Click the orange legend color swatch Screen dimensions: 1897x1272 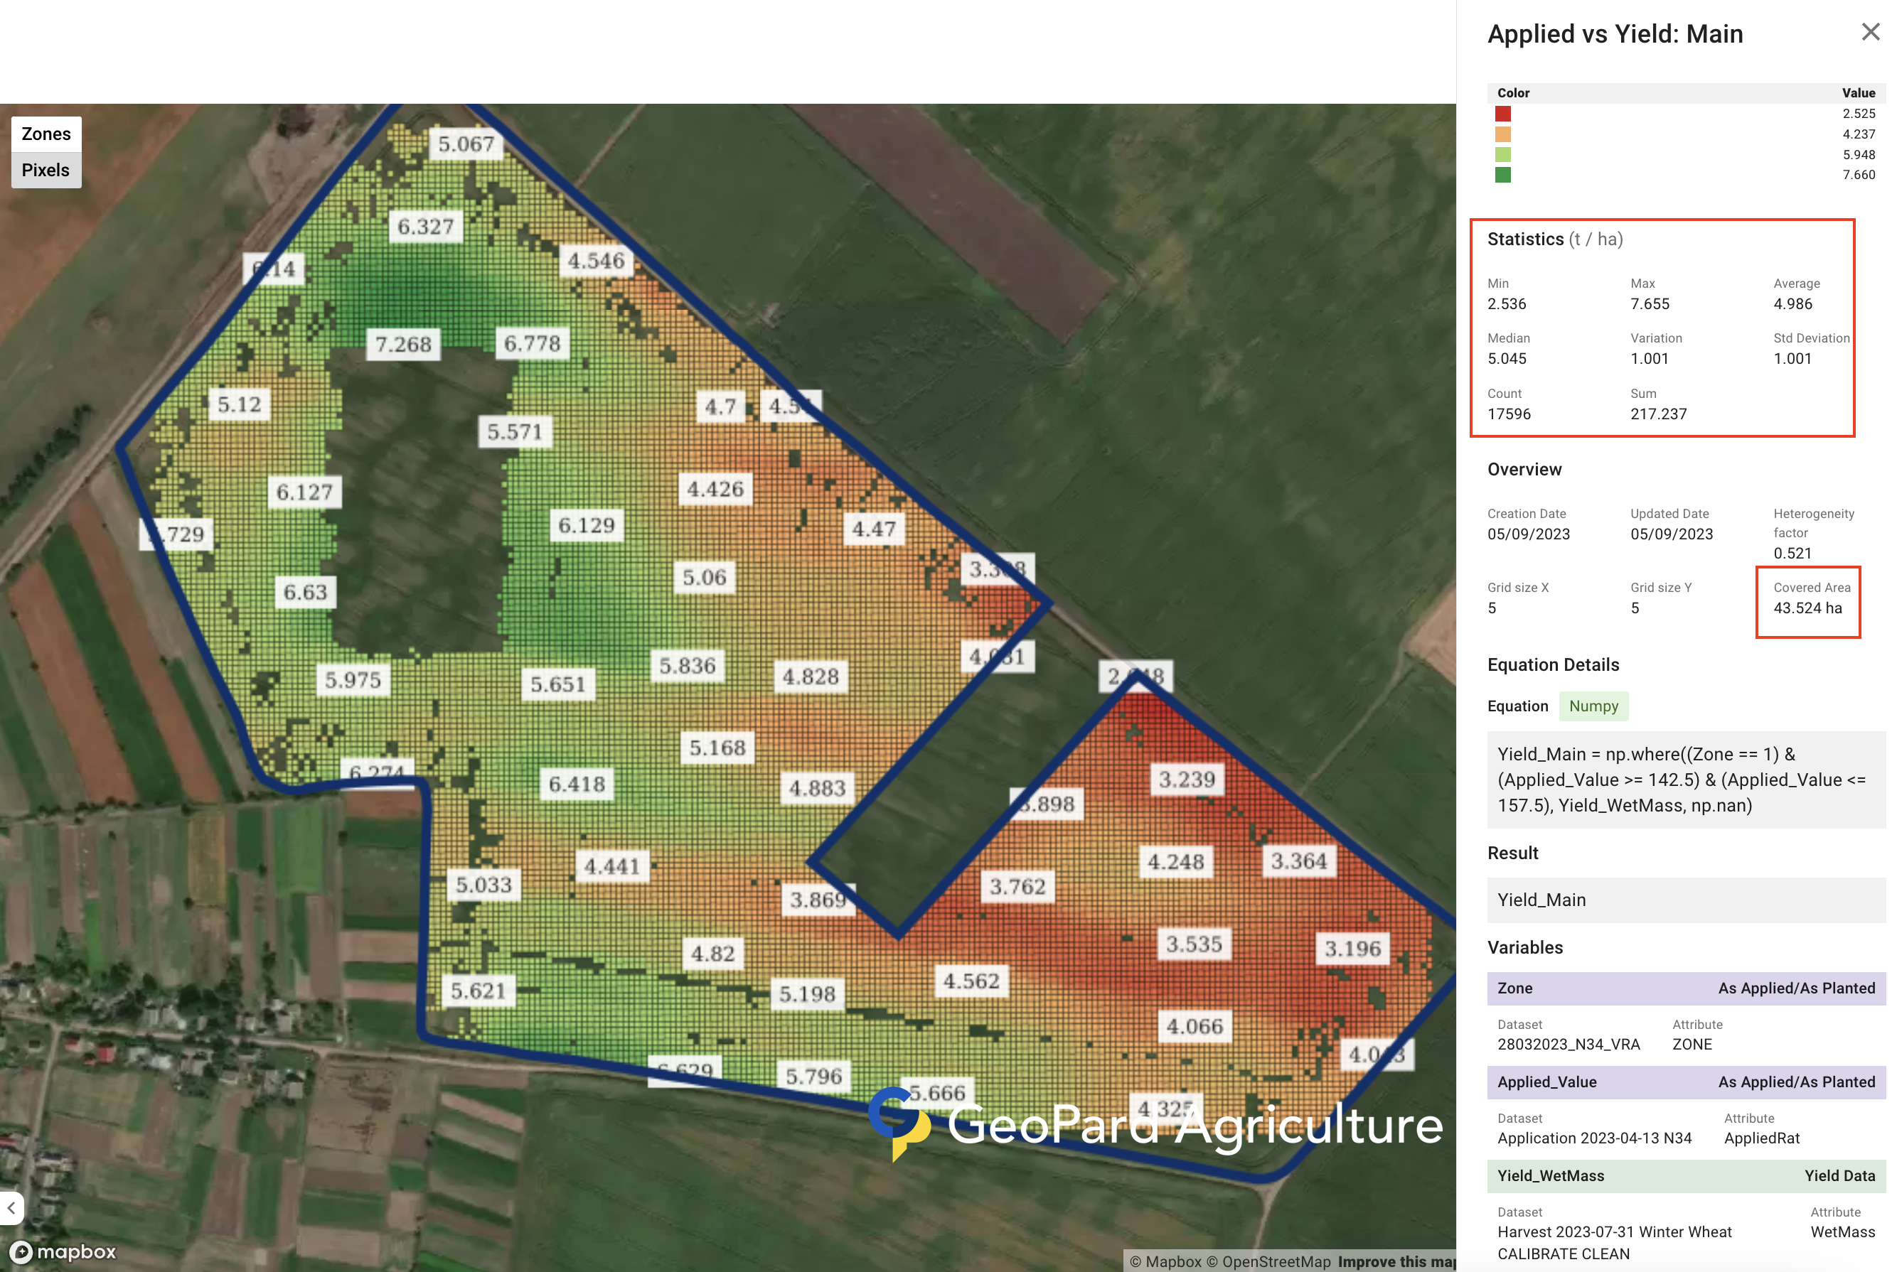(1502, 134)
